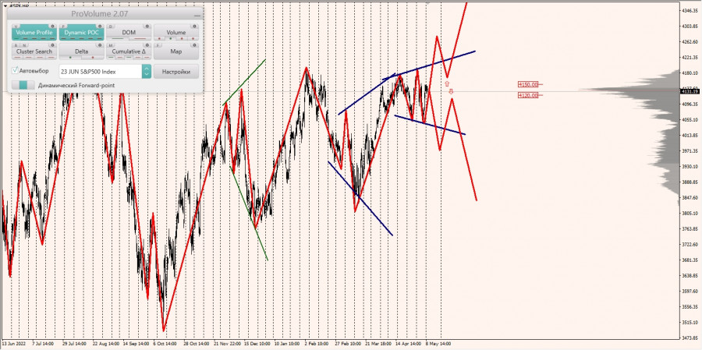Toggle the red-dot segment under Delta
The width and height of the screenshot is (702, 350).
(93, 57)
